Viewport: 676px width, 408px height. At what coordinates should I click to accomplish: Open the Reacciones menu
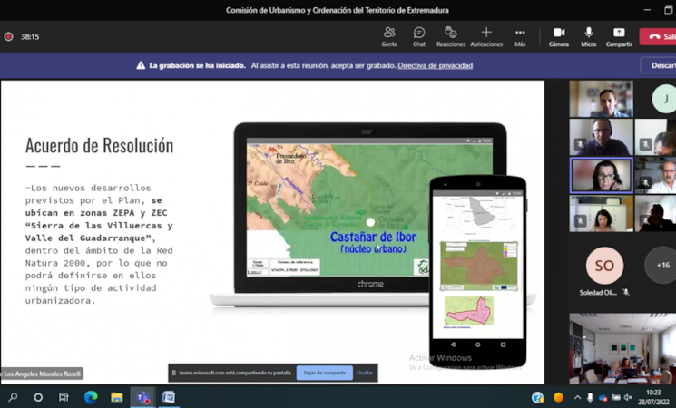click(x=450, y=36)
